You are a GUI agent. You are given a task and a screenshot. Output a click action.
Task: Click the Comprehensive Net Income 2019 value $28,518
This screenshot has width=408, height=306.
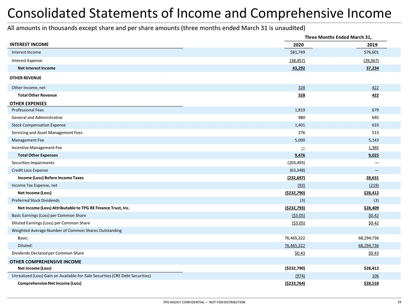371,283
